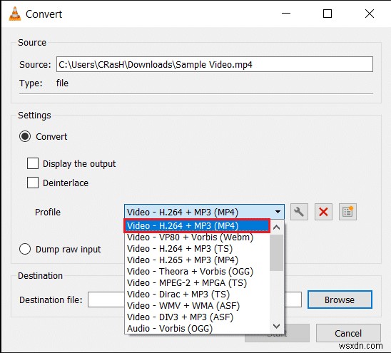The width and height of the screenshot is (391, 353).
Task: Pick Video - H.265 + MP3 (MP4) profile
Action: point(197,260)
